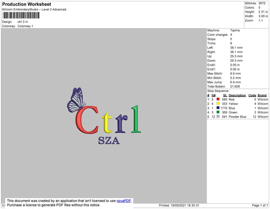
Task: Select the Powder Blue color swatch
Action: click(218, 116)
